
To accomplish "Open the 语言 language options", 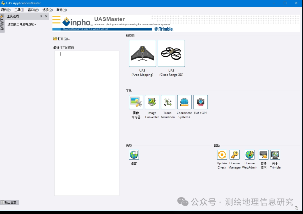I will point(134,155).
